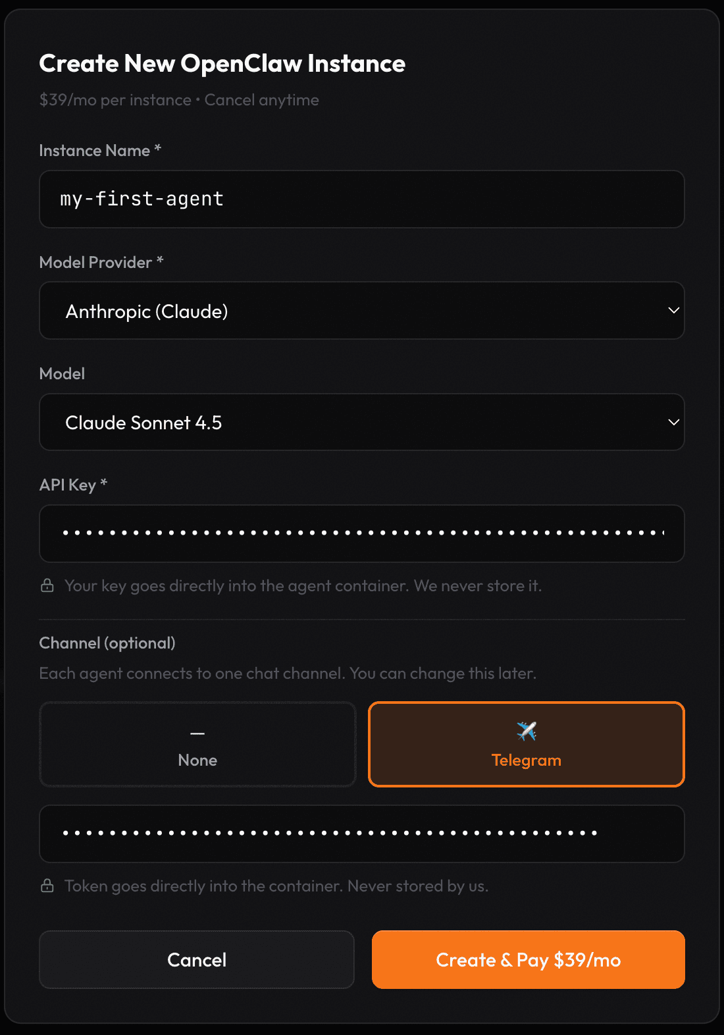Screen dimensions: 724x1035
Task: Click the lock icon beside the token notice
Action: click(47, 885)
